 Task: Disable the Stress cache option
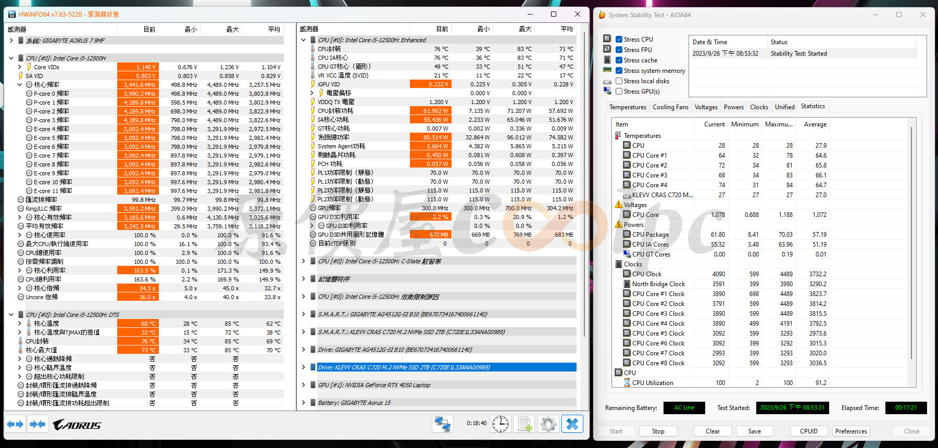click(619, 60)
